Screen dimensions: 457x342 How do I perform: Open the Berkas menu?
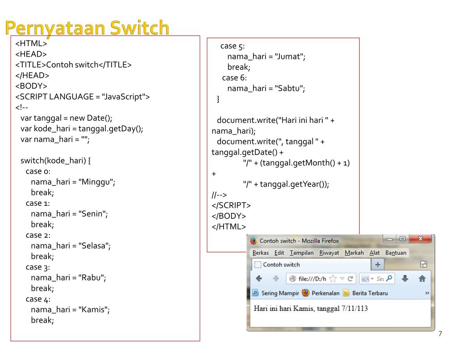tap(261, 253)
